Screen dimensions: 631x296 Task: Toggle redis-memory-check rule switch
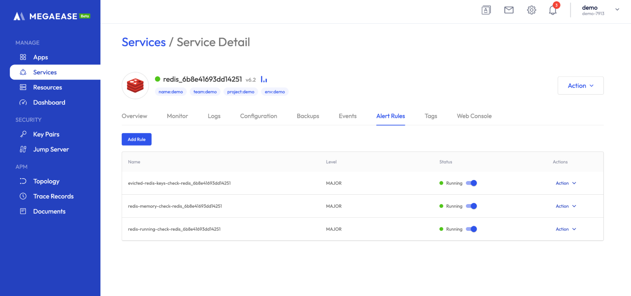(471, 206)
